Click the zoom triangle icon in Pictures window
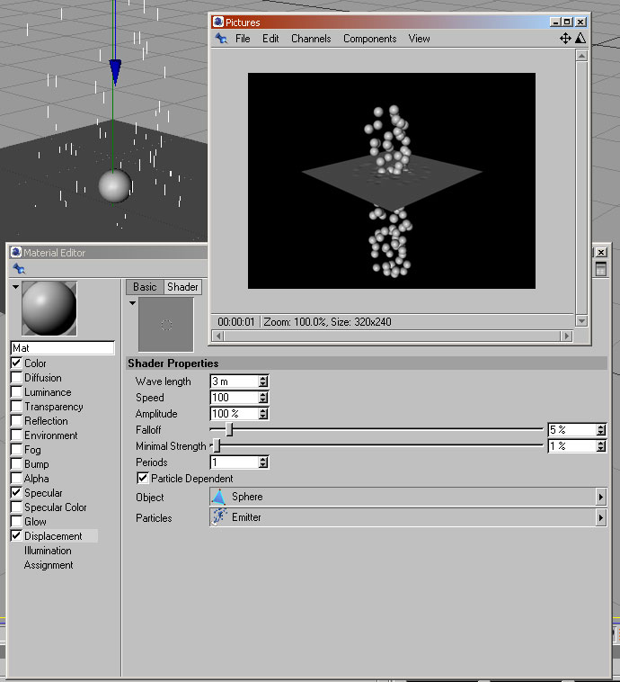The width and height of the screenshot is (620, 682). point(580,39)
